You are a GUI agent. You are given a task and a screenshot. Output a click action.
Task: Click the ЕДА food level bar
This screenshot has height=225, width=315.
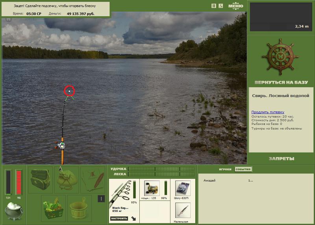pos(8,182)
